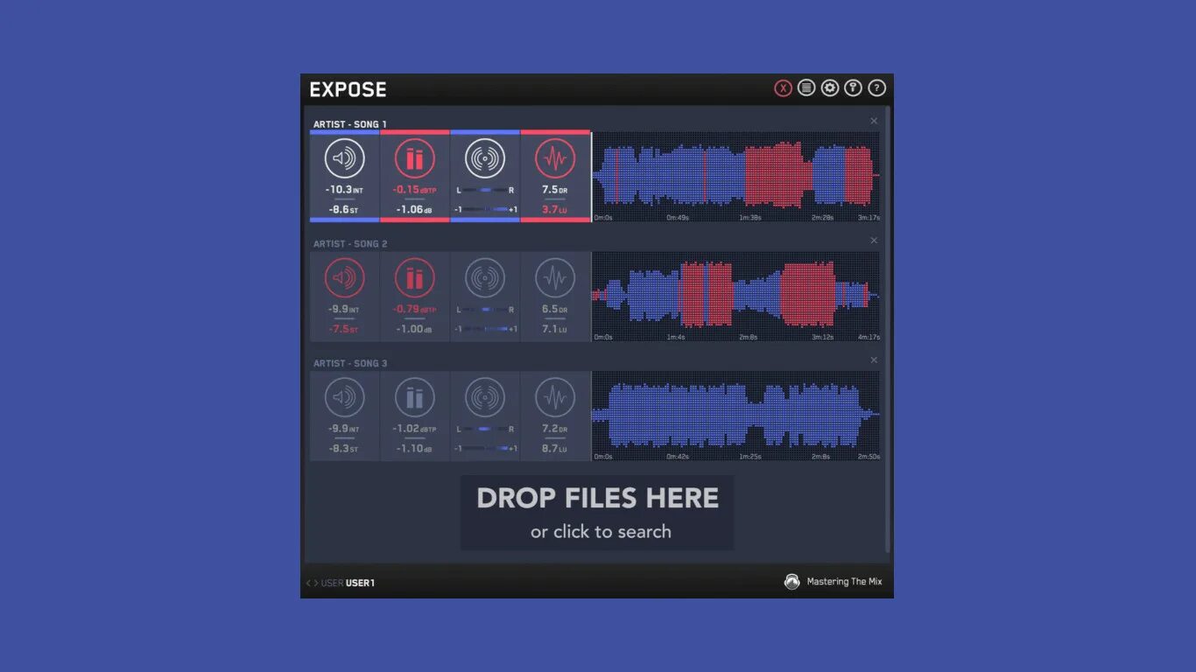This screenshot has width=1196, height=672.
Task: Select Song 3 peak meter icon
Action: click(x=415, y=398)
